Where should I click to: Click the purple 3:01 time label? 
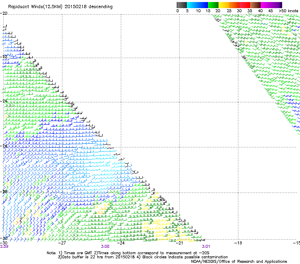click(x=206, y=247)
